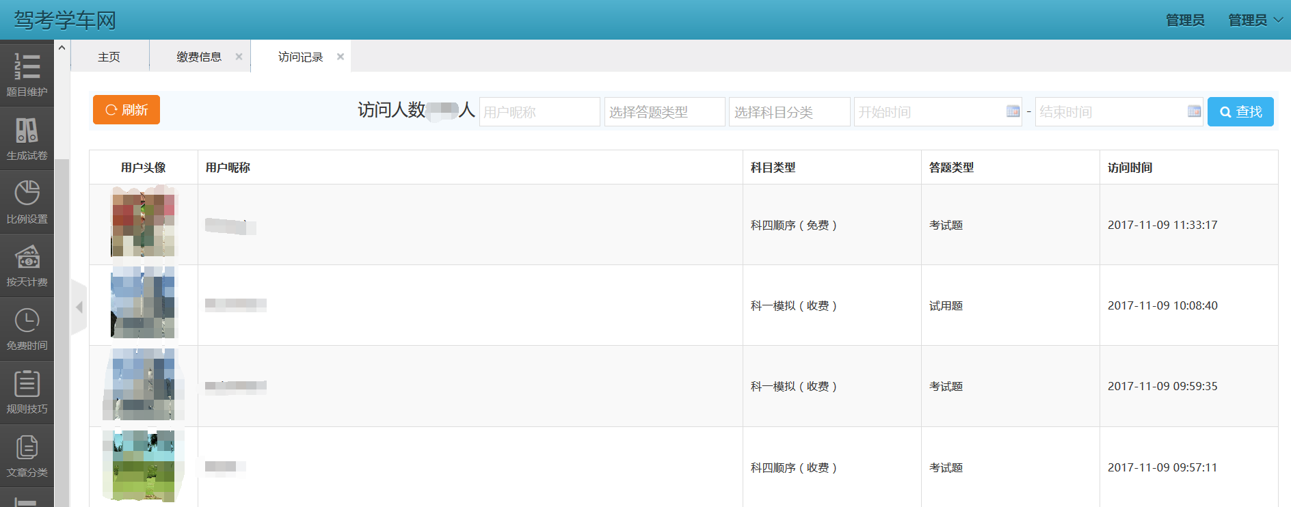Click the 免费时间 clock icon
The width and height of the screenshot is (1291, 507).
pyautogui.click(x=27, y=320)
